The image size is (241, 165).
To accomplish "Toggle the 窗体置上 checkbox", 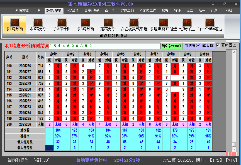I will coord(218,45).
